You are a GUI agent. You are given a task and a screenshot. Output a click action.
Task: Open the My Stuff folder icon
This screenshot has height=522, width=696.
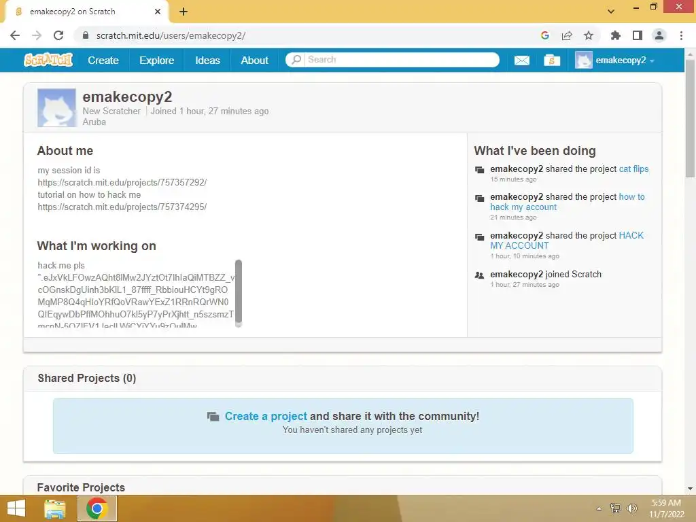pos(552,60)
